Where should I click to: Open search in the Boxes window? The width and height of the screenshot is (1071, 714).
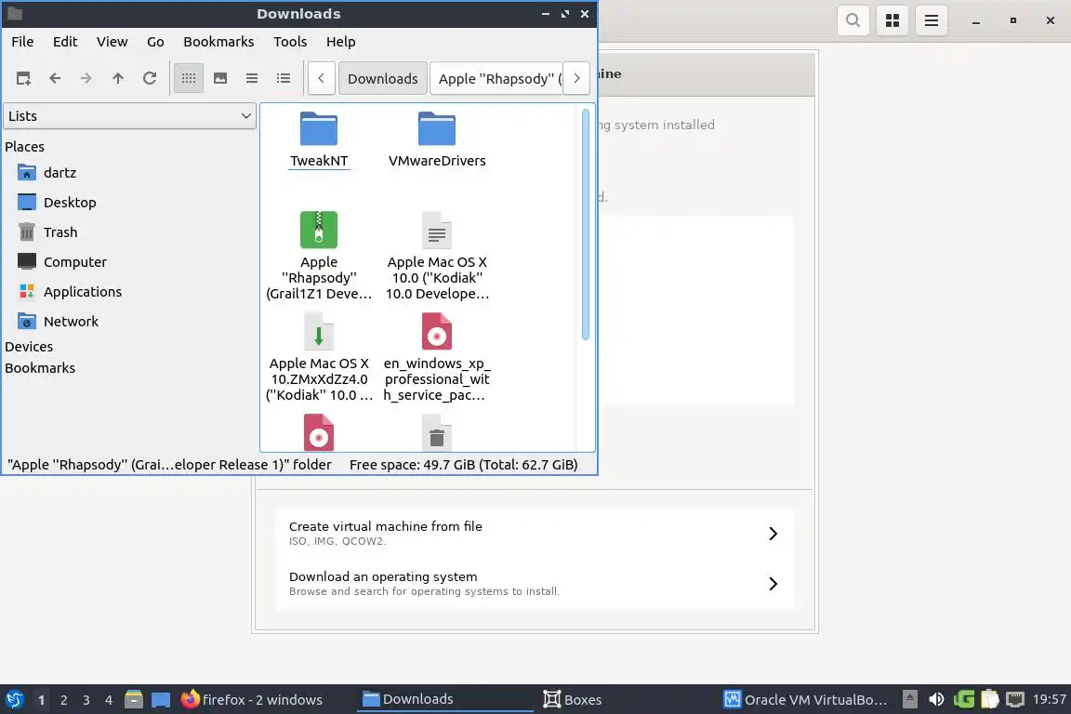click(x=853, y=20)
